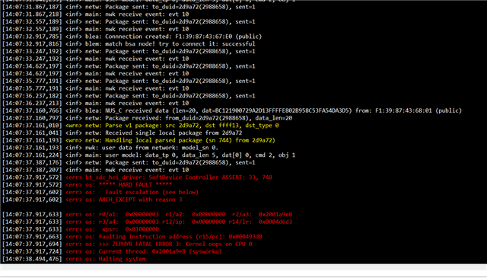The image size is (487, 278).
Task: Select the 14:07:34.627,197 netw Package sent line
Action: 129,66
